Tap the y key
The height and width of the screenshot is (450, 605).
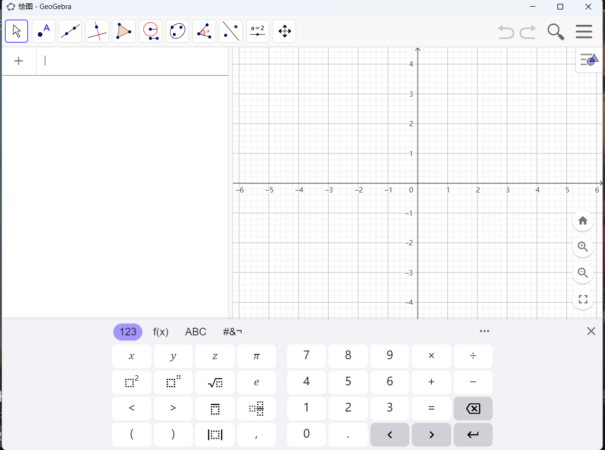tap(173, 356)
